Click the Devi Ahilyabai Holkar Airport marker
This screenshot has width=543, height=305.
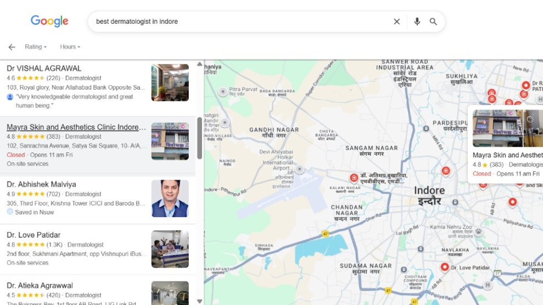coord(300,169)
